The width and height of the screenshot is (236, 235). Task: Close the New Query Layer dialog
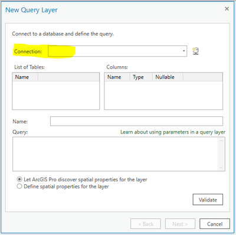(x=227, y=9)
